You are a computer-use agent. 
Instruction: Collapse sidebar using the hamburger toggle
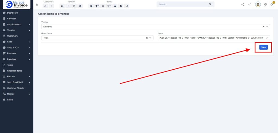point(37,4)
